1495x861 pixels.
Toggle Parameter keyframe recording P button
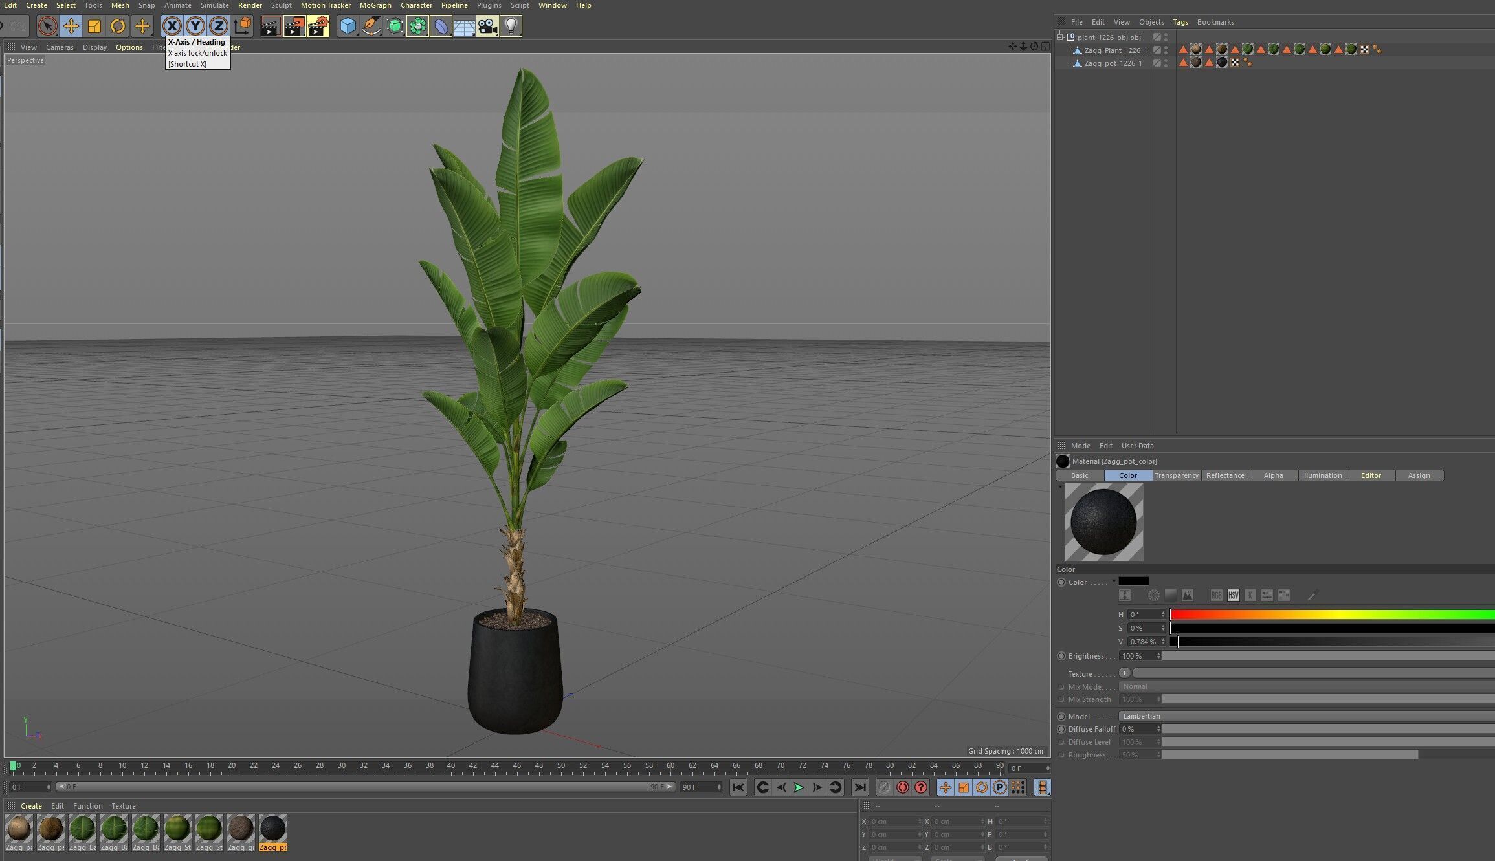coord(1000,787)
